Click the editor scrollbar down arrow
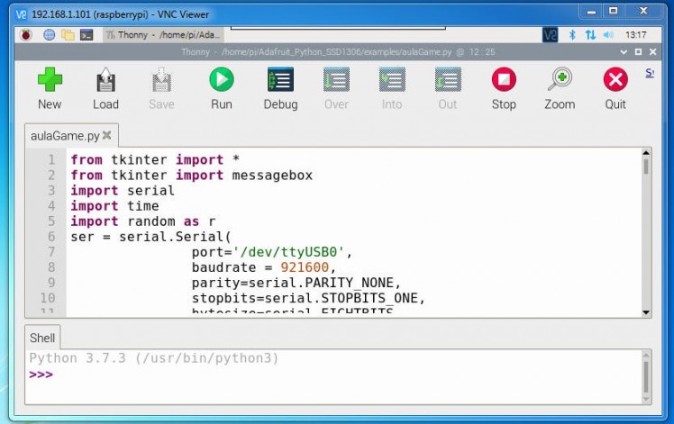 coord(646,312)
